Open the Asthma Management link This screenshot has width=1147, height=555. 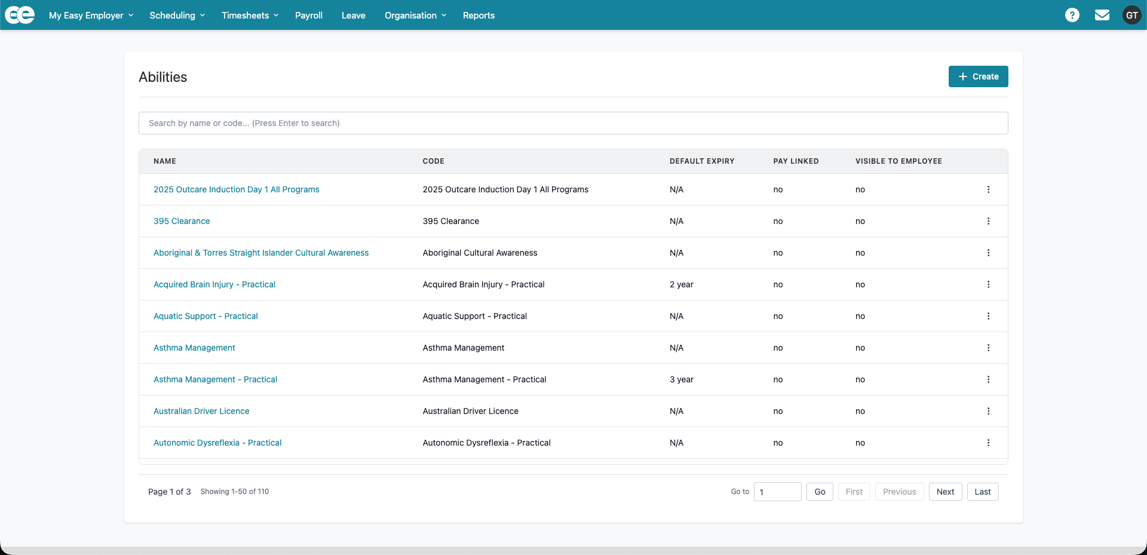click(194, 348)
